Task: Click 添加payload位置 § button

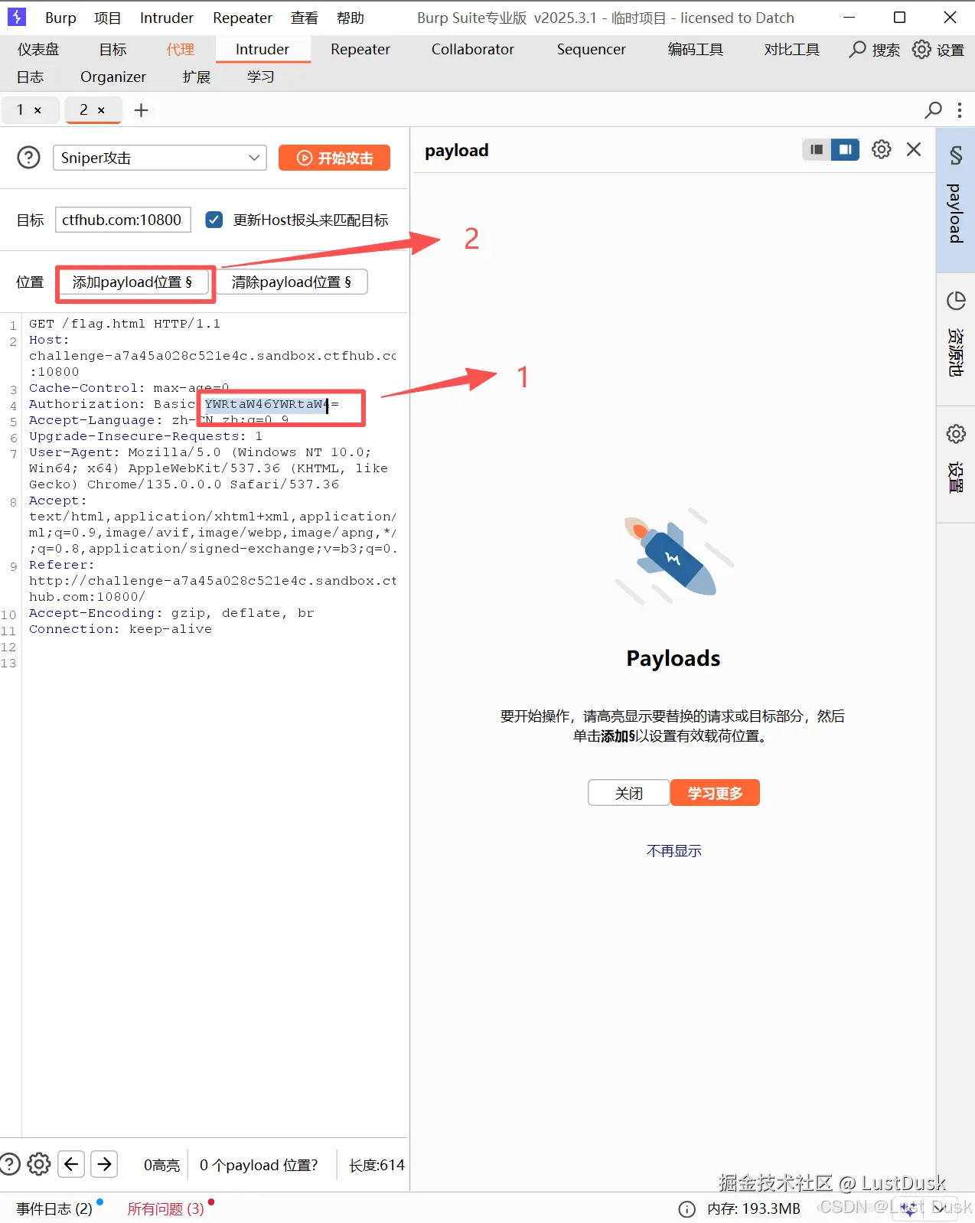Action: pyautogui.click(x=132, y=282)
